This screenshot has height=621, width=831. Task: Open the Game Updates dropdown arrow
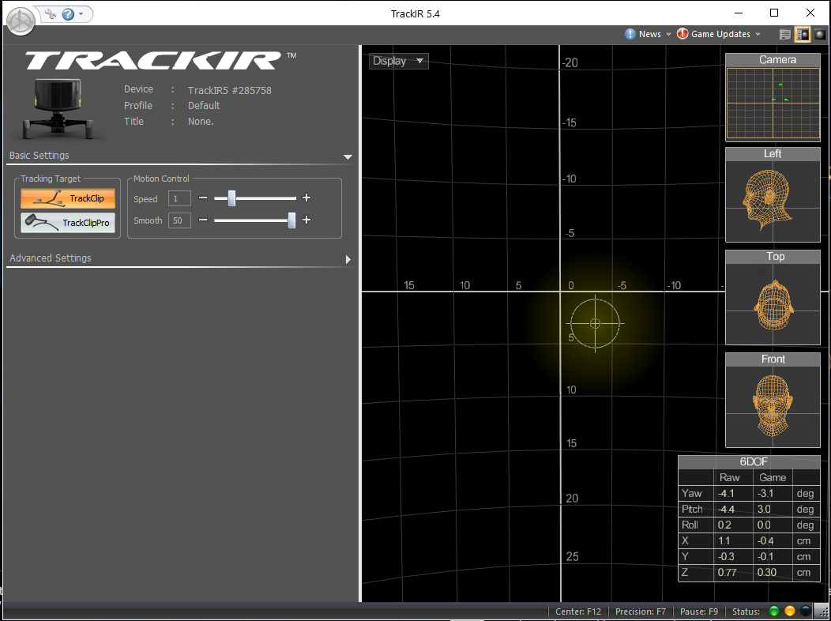[x=758, y=35]
